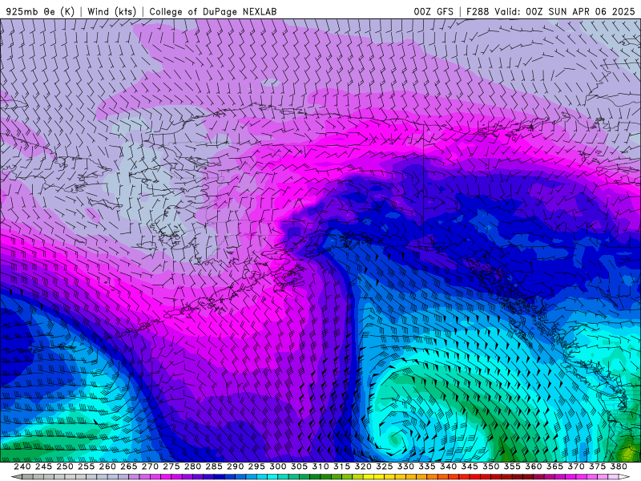
Task: Click the 320 color scale label
Action: pyautogui.click(x=363, y=467)
